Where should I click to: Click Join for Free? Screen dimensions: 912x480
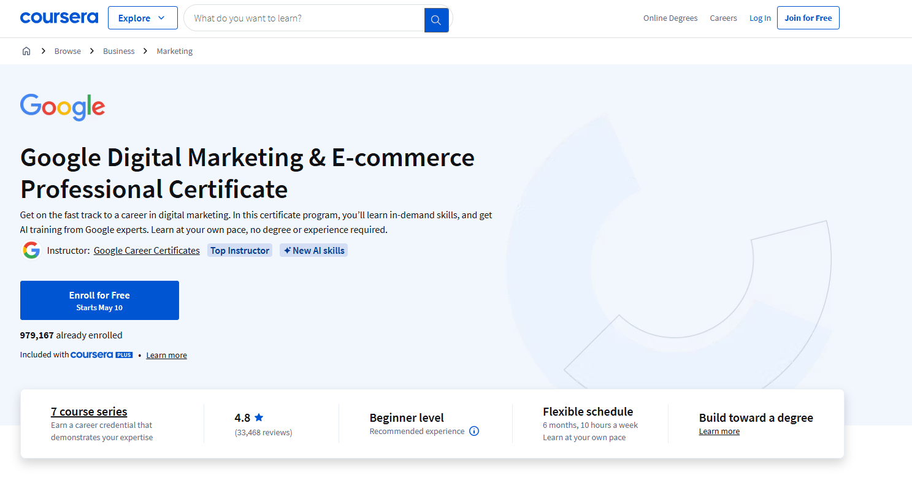pos(808,18)
